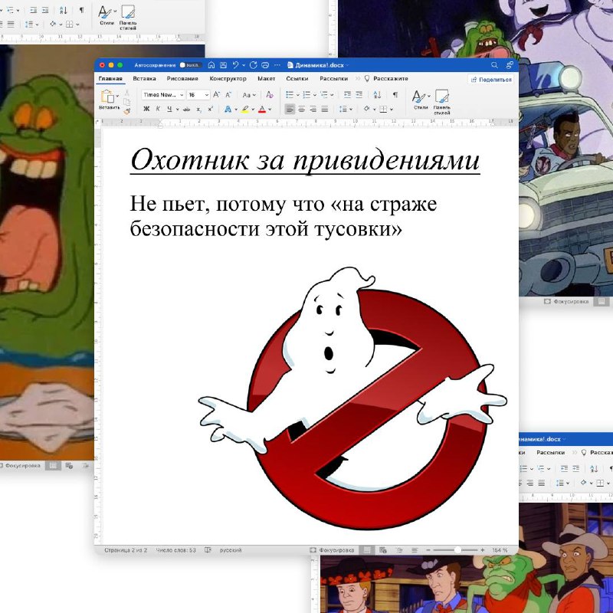Save the document with the floppy disk icon
Screen dimensions: 613x613
point(223,65)
